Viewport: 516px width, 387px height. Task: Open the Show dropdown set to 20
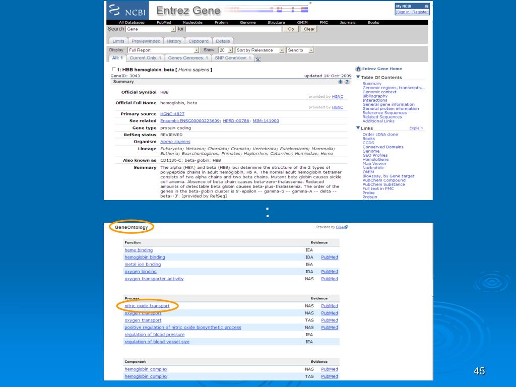point(226,50)
